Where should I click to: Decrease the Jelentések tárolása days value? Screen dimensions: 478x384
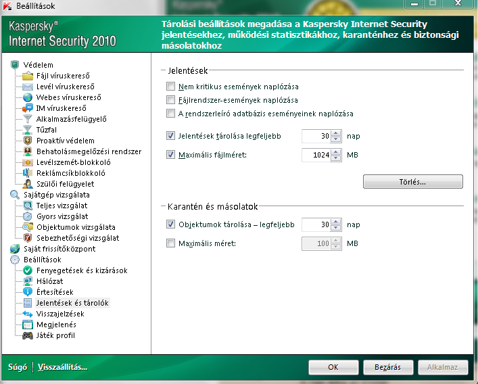coord(335,139)
